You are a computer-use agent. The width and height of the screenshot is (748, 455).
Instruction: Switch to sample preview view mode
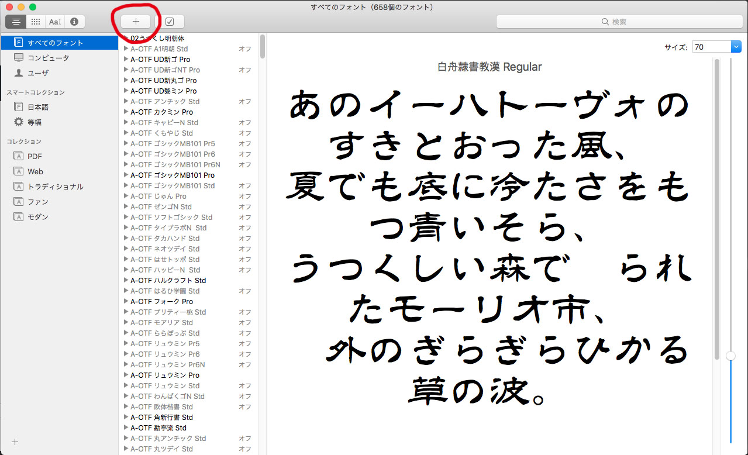16,22
